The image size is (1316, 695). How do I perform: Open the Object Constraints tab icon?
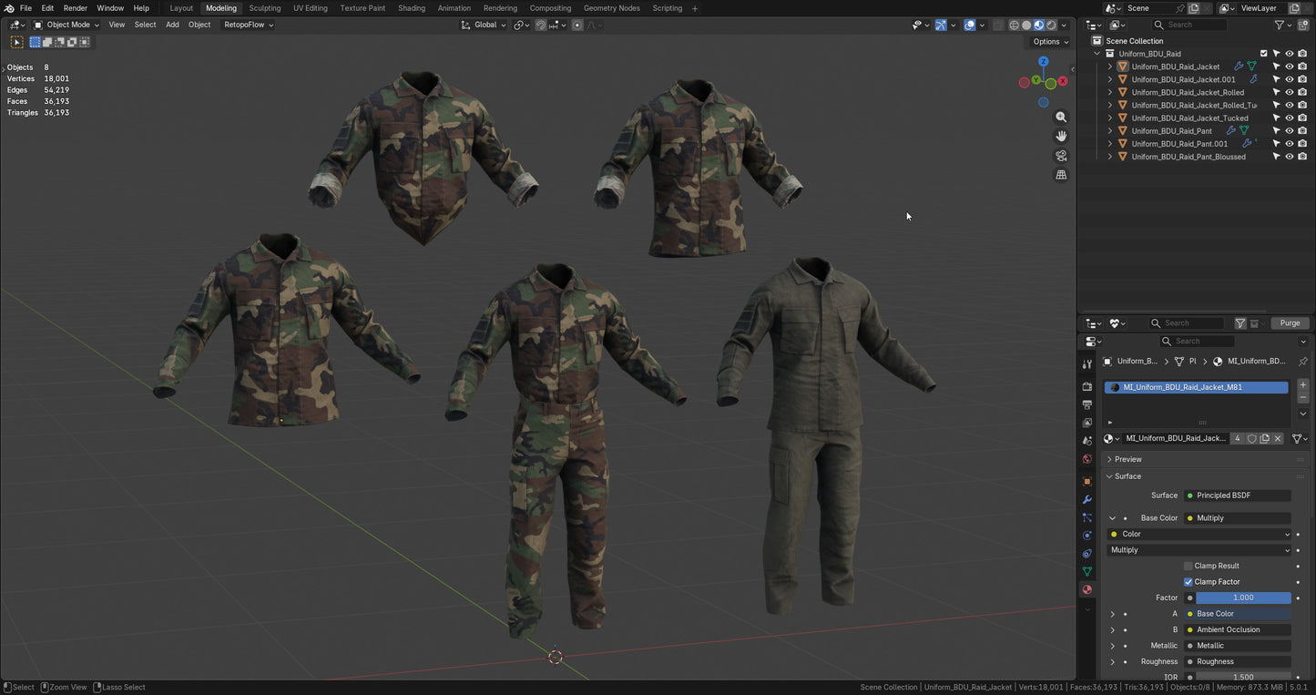click(1086, 554)
